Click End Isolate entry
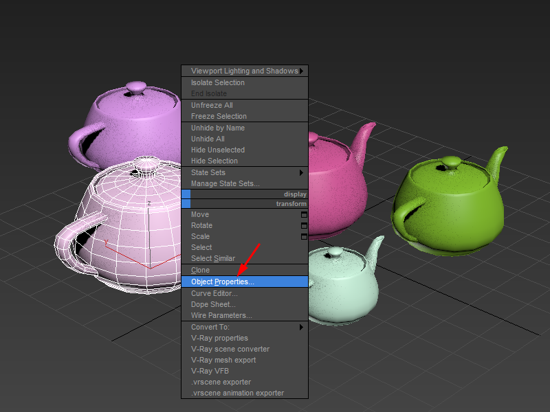This screenshot has width=550, height=412. 245,93
